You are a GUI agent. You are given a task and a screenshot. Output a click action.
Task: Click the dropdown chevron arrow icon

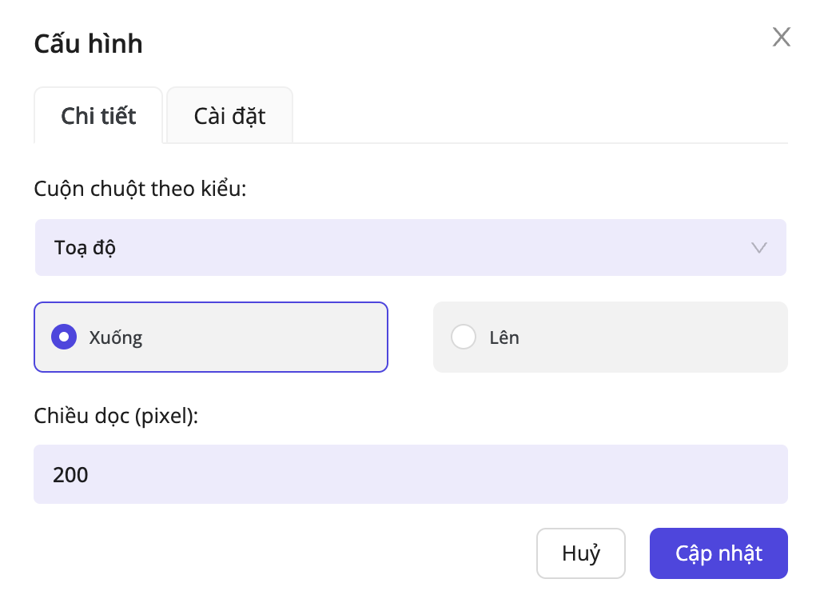tap(759, 248)
